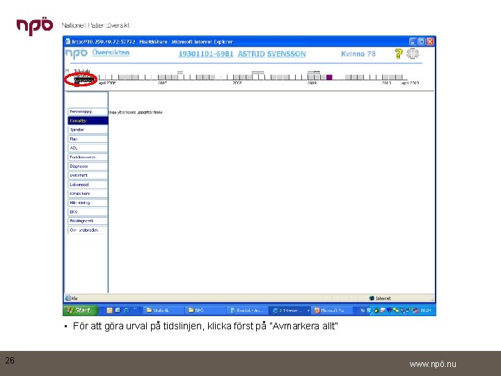Click www.npö.nu in the slide footer
This screenshot has width=501, height=376.
click(x=433, y=364)
